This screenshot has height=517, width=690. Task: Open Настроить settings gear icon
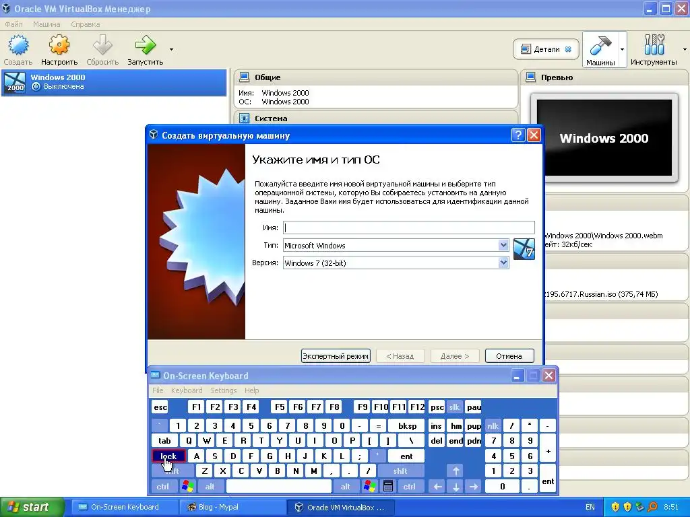(x=59, y=45)
